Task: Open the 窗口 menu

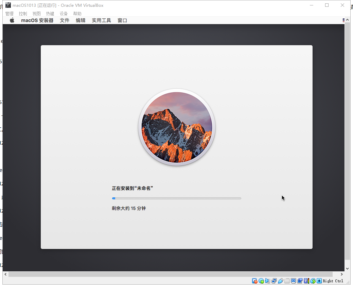Action: click(122, 20)
